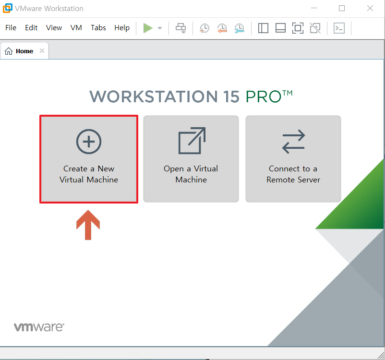Viewport: 385px width, 360px height.
Task: Select the Home tab
Action: click(24, 51)
